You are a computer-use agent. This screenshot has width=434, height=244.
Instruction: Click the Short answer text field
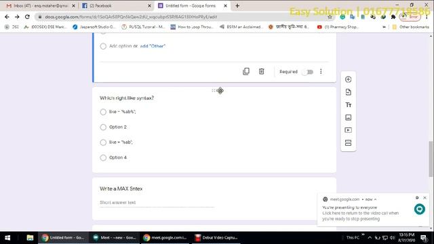[x=157, y=203]
